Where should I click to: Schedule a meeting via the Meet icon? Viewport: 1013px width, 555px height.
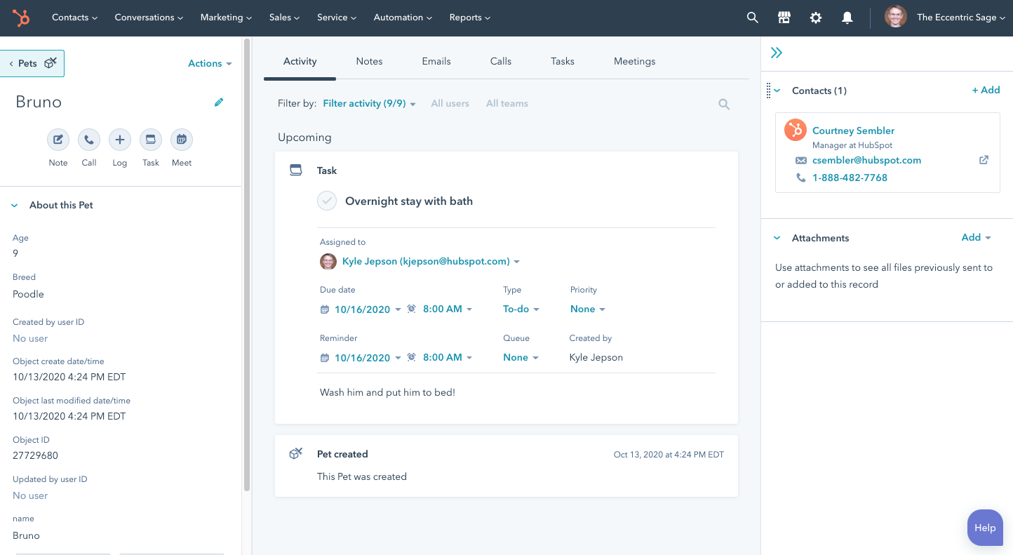(x=181, y=140)
